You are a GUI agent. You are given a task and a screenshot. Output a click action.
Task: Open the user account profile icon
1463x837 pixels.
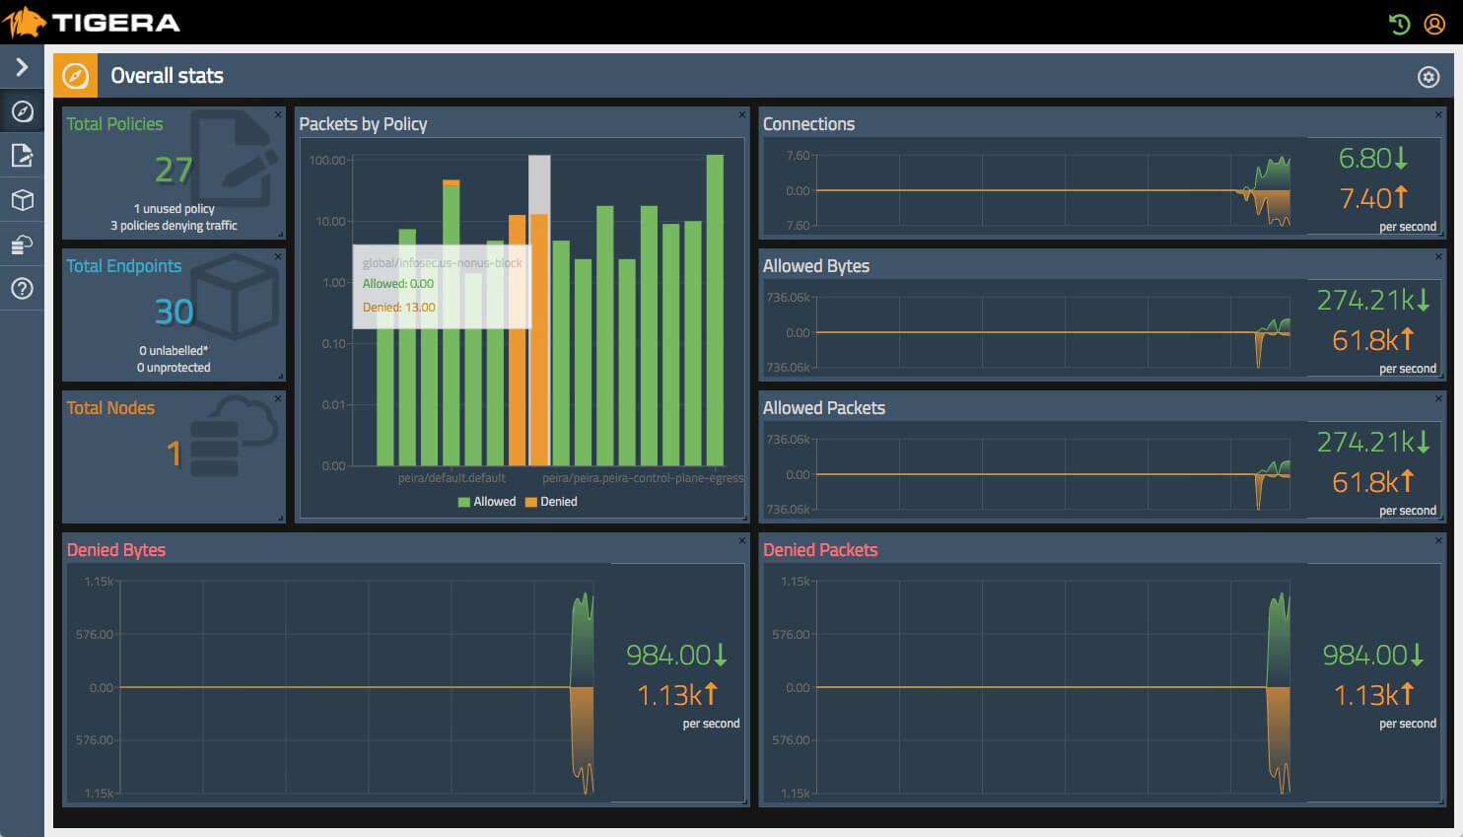coord(1434,24)
